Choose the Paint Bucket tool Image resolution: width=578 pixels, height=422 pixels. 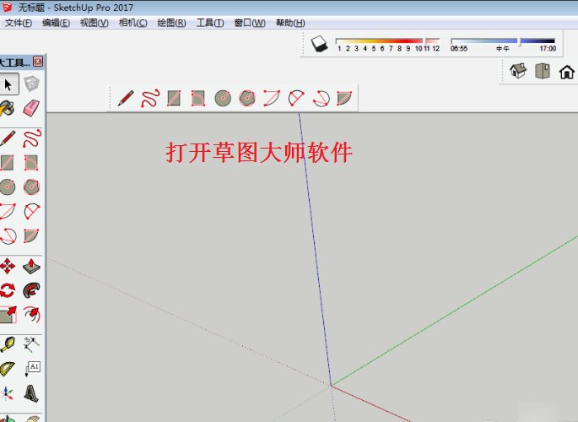7,109
